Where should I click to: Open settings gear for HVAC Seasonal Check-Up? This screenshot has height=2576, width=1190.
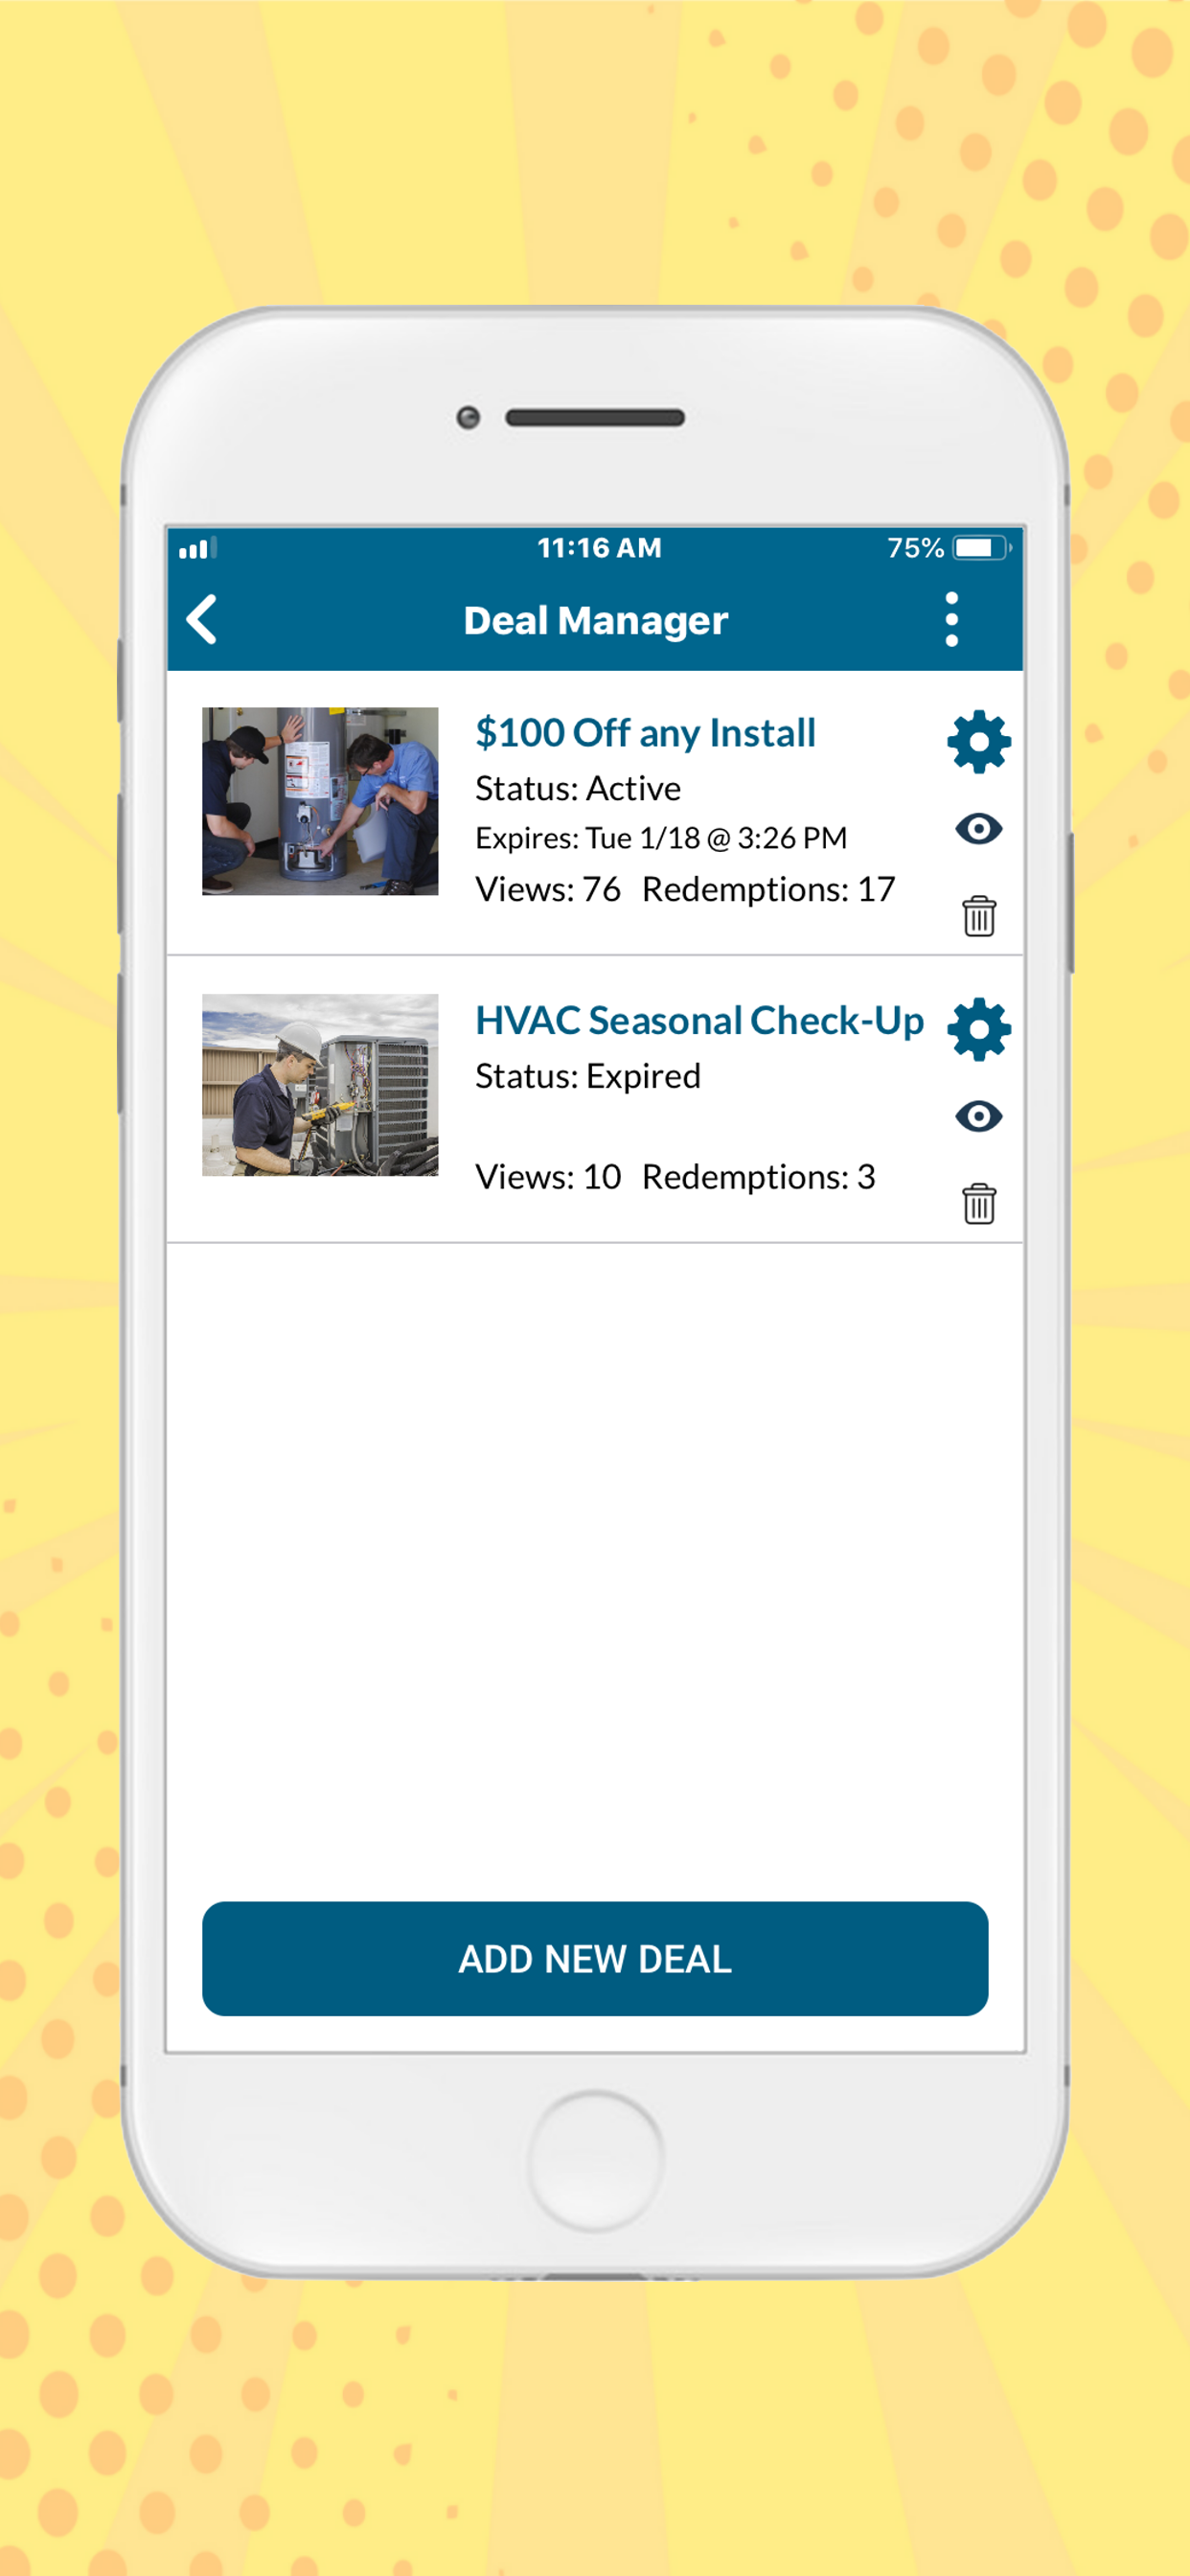click(x=978, y=1029)
